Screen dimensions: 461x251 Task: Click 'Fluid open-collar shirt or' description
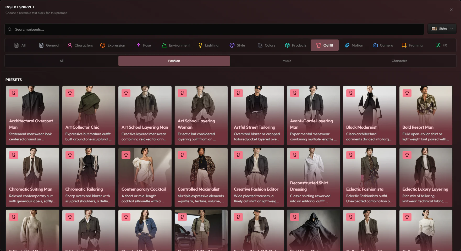pos(422,134)
